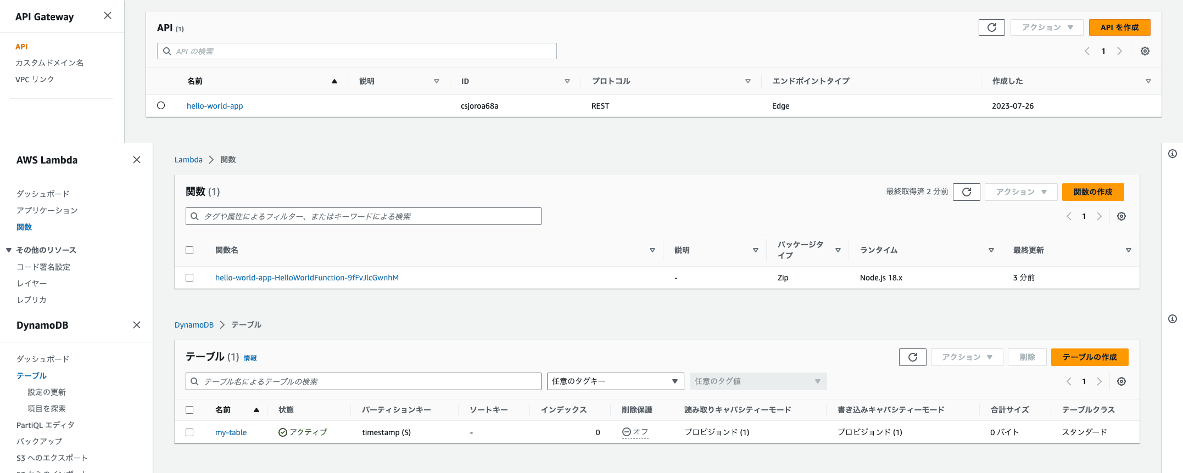Open Lambda ダッシュボード sidebar item
The height and width of the screenshot is (473, 1183).
43,194
